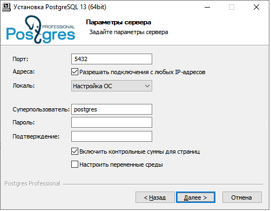Close the installer with the X button

[256, 7]
